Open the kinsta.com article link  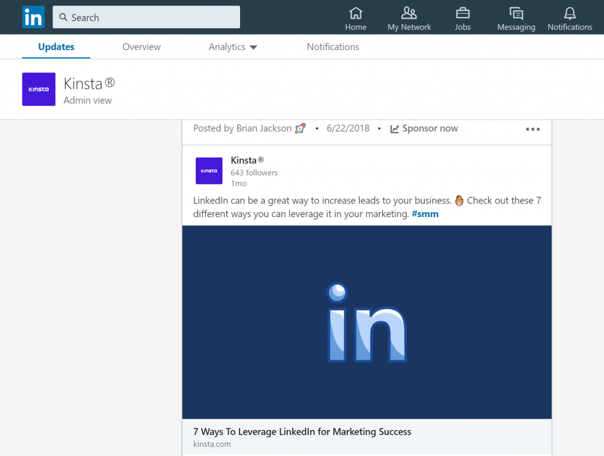[x=212, y=444]
